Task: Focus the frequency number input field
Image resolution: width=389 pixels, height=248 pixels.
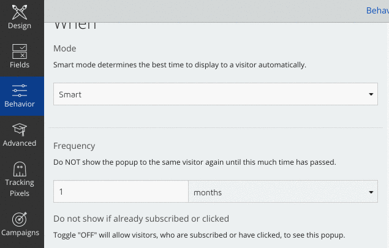Action: point(121,192)
